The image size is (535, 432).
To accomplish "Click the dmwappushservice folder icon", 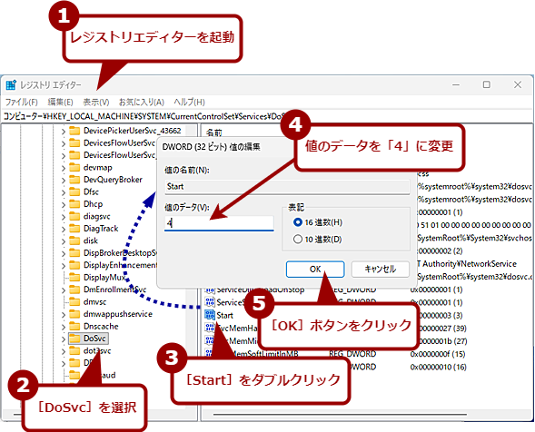I will (x=74, y=314).
